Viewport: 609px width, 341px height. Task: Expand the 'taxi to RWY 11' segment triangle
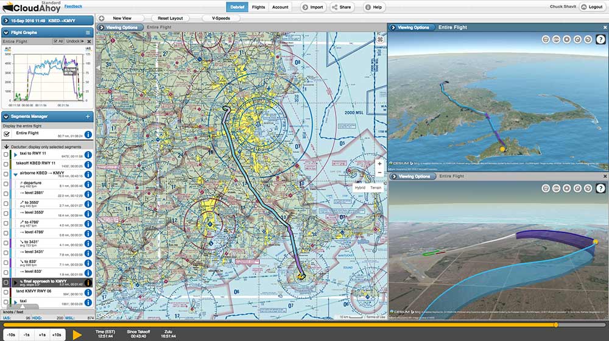(16, 155)
